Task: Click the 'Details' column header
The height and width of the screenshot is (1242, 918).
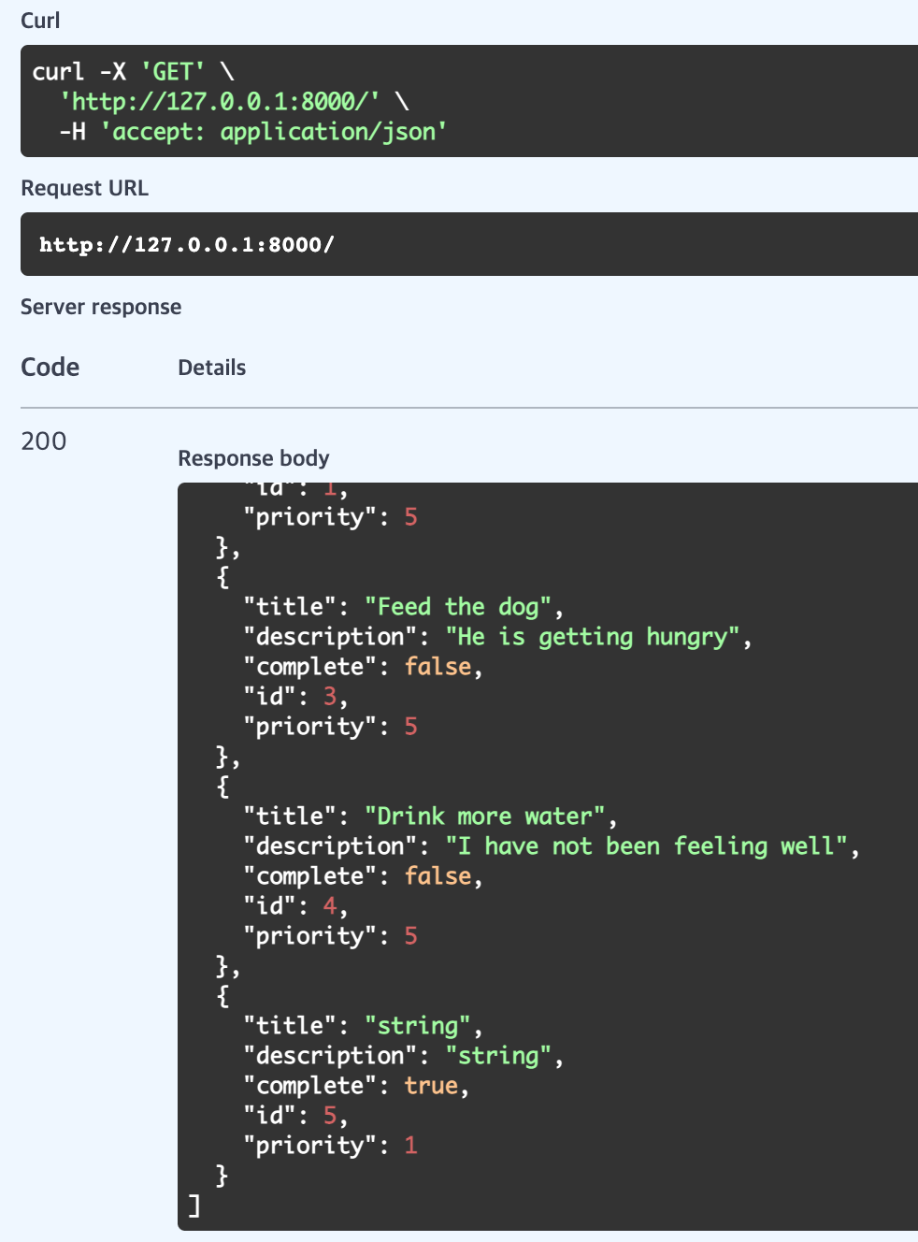Action: click(x=212, y=368)
